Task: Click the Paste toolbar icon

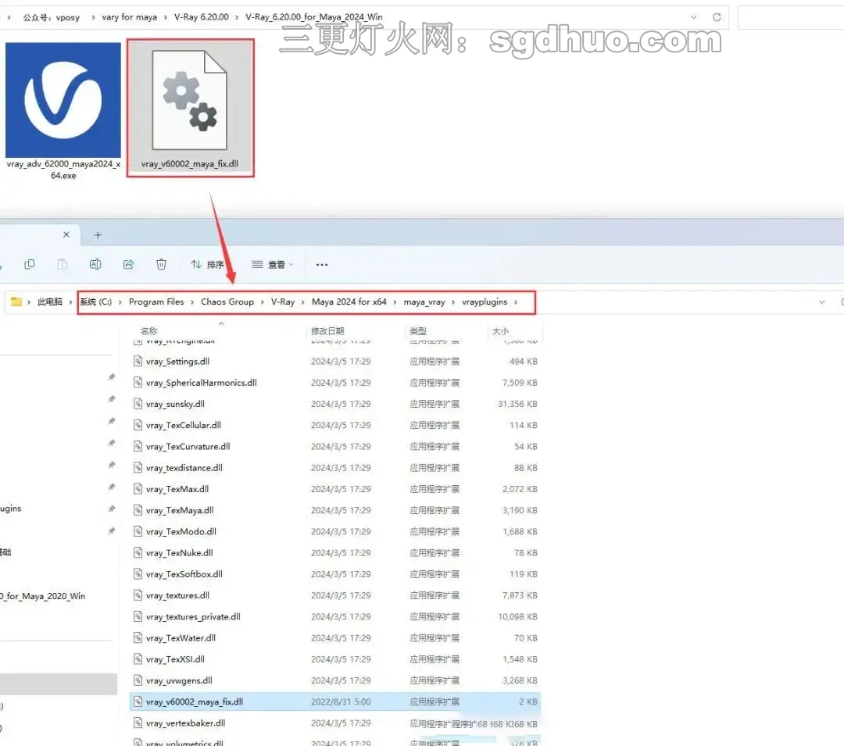Action: tap(63, 264)
